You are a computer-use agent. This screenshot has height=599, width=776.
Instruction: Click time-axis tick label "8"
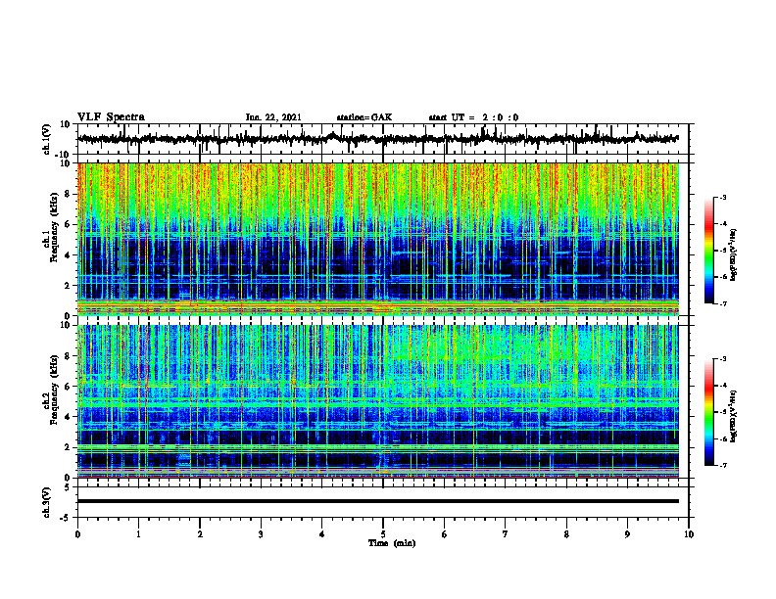566,534
